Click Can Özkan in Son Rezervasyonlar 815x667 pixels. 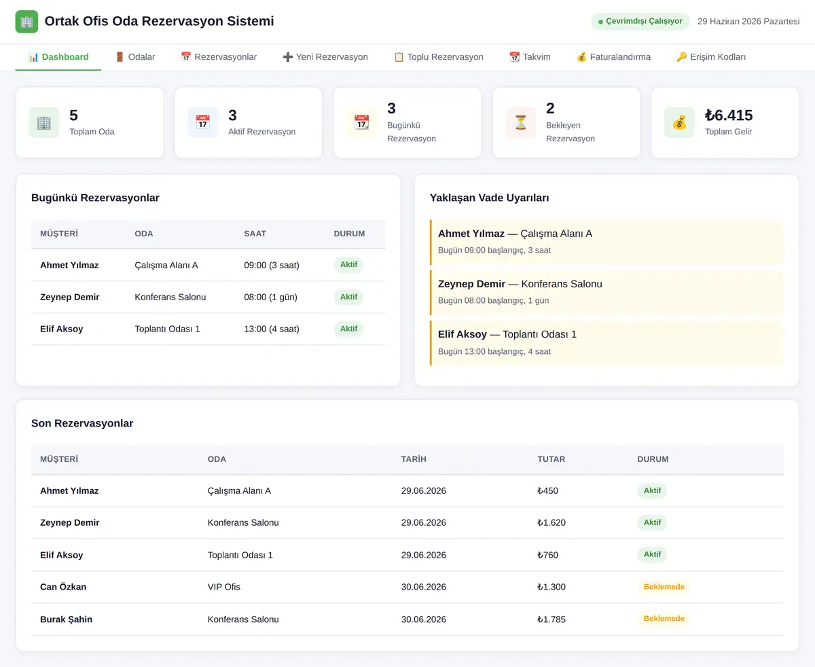63,587
